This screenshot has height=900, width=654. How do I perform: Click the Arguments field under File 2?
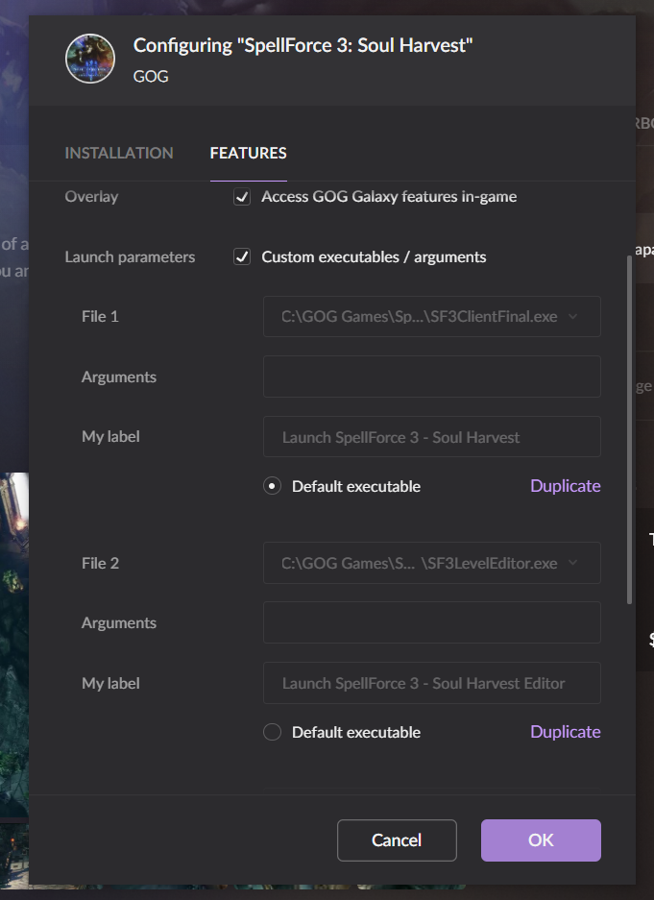point(432,622)
